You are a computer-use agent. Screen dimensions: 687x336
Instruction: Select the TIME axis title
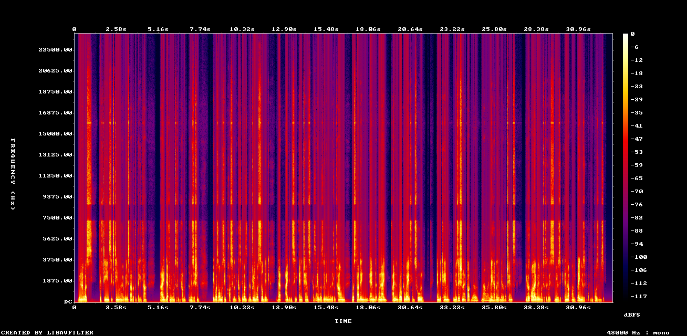coord(344,321)
